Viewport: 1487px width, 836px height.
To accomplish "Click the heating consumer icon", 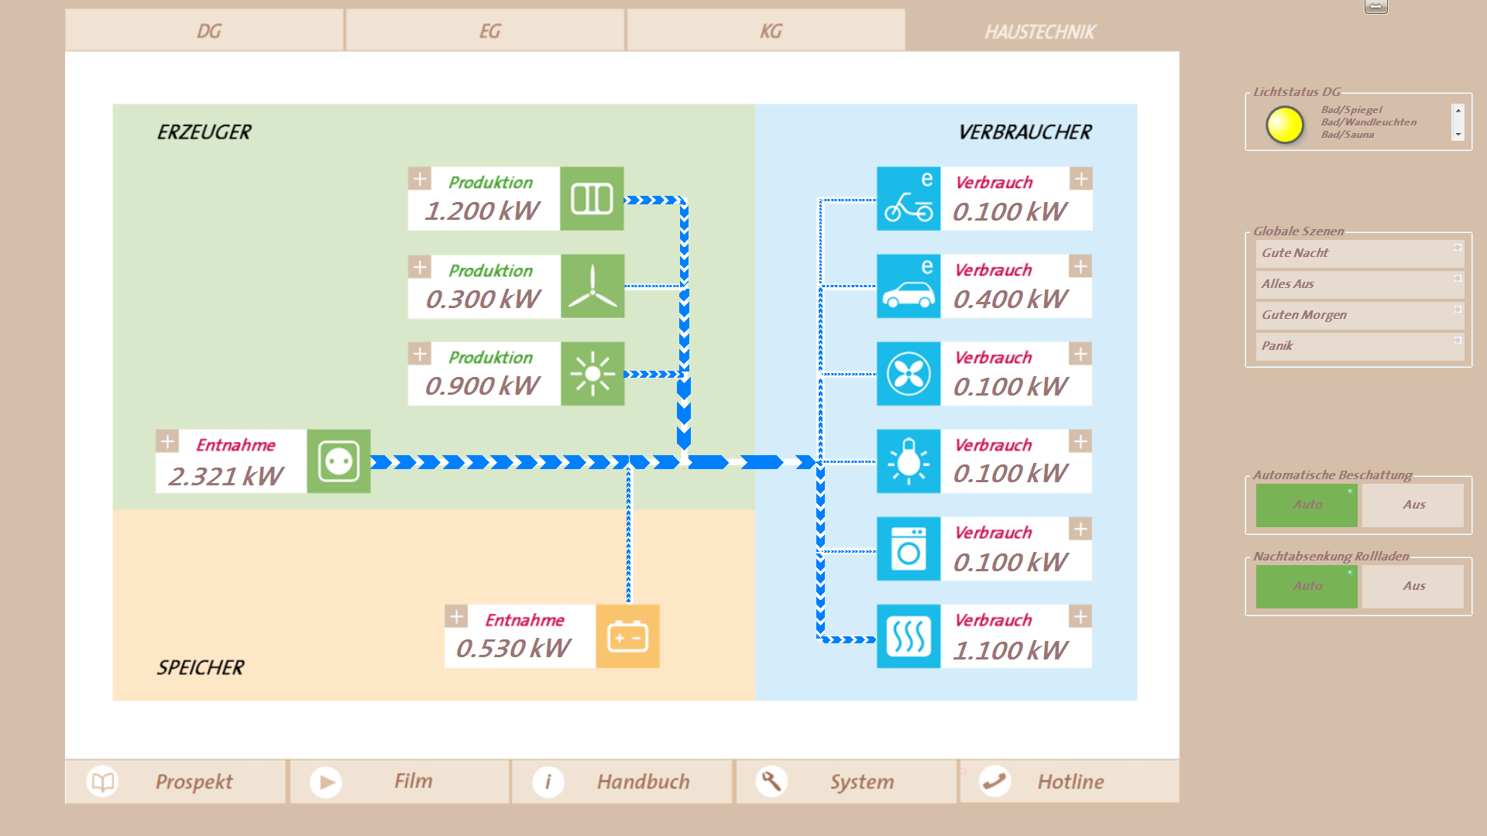I will tap(908, 636).
